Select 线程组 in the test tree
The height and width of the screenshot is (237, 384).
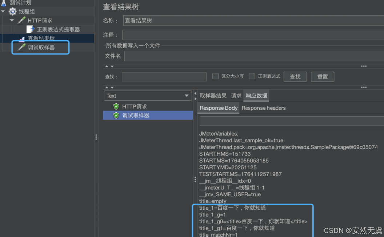(27, 12)
